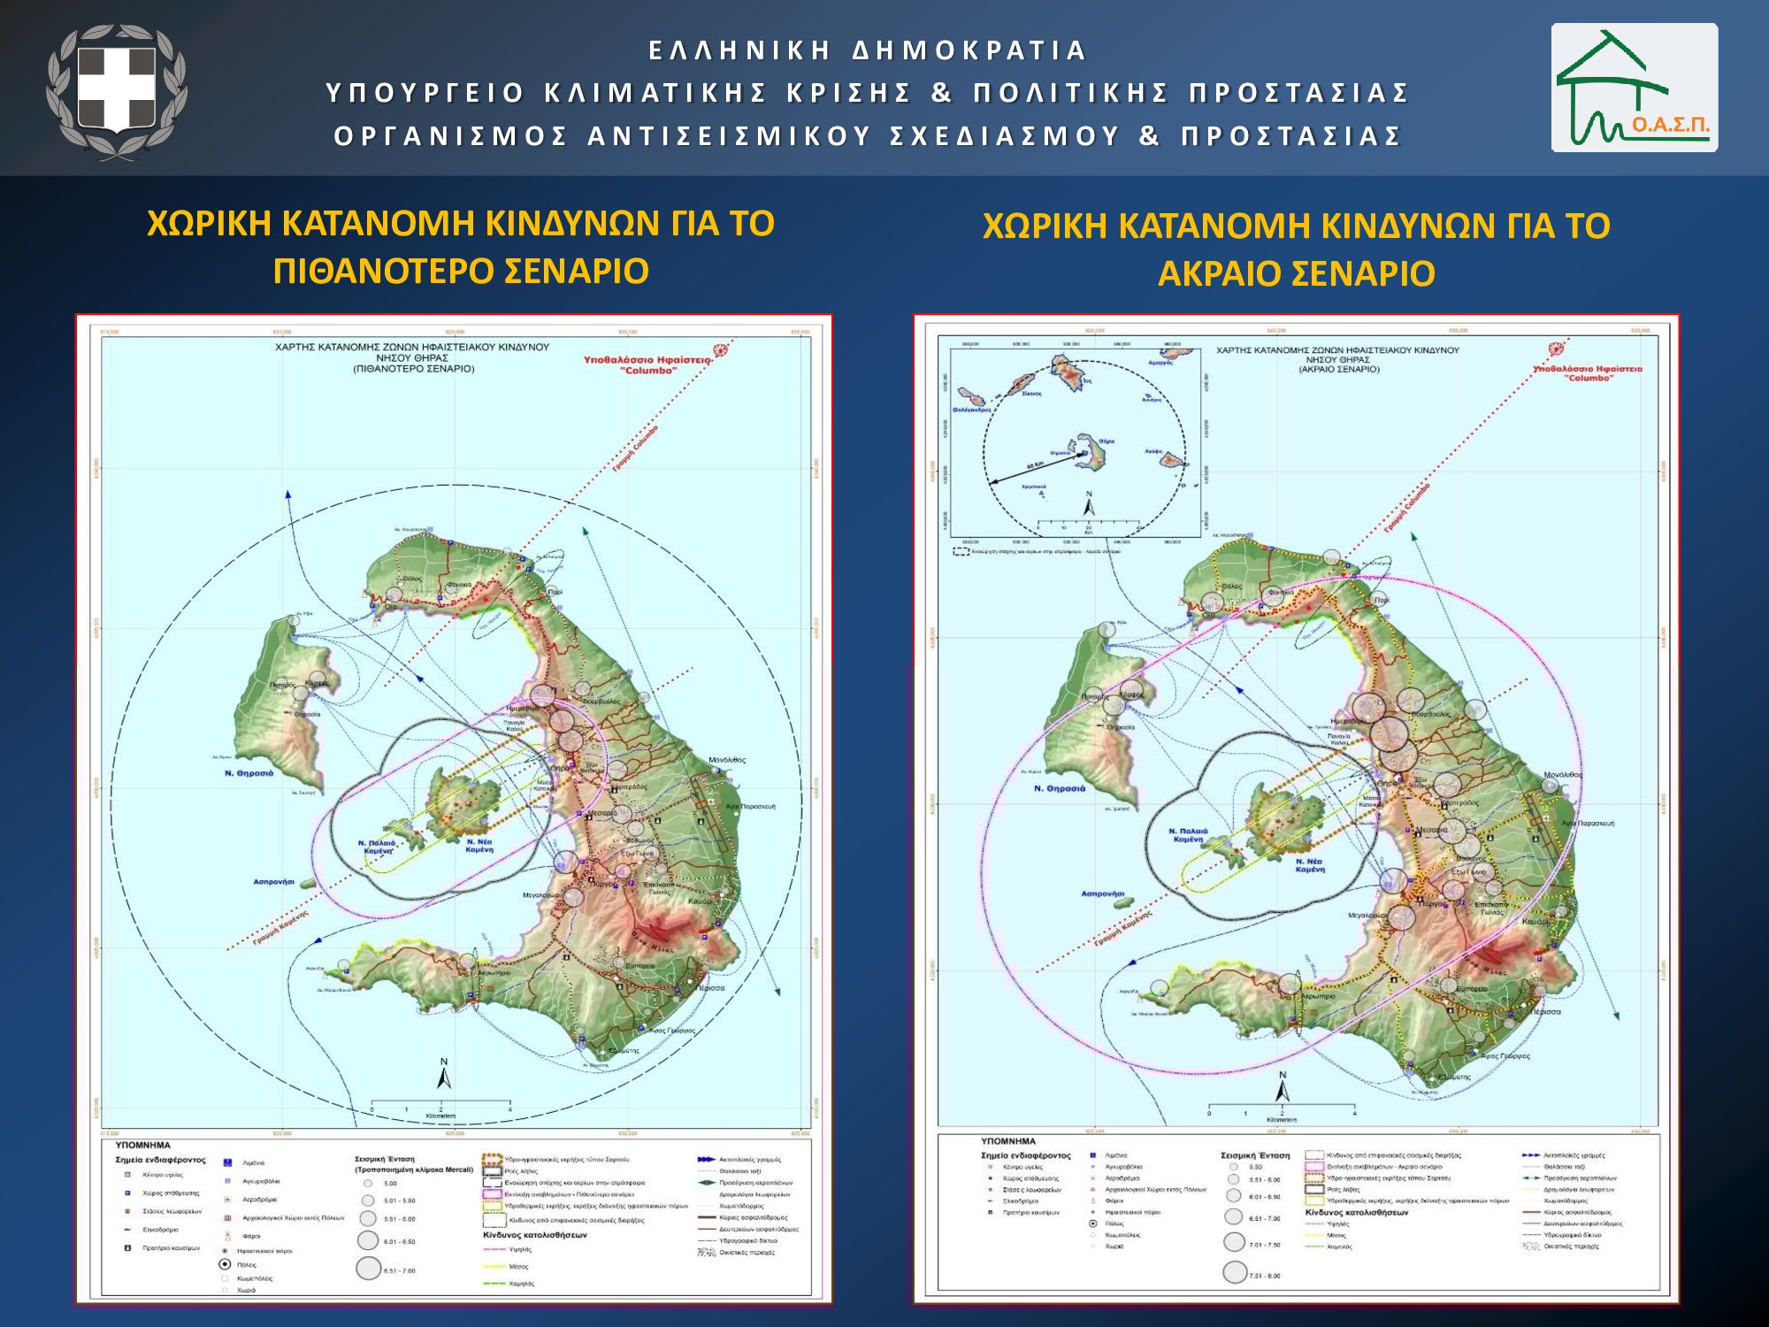Click Αγκυροβόλια icon in ΠΙΘΑΝΟΤΕΡΟ legend
Image resolution: width=1769 pixels, height=1327 pixels.
point(227,1181)
